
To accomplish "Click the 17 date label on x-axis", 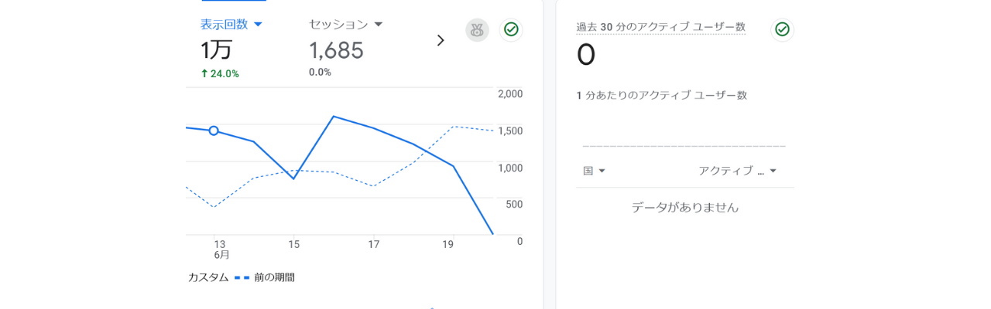I will pyautogui.click(x=373, y=244).
